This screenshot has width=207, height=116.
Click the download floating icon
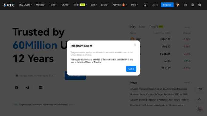pos(200,99)
